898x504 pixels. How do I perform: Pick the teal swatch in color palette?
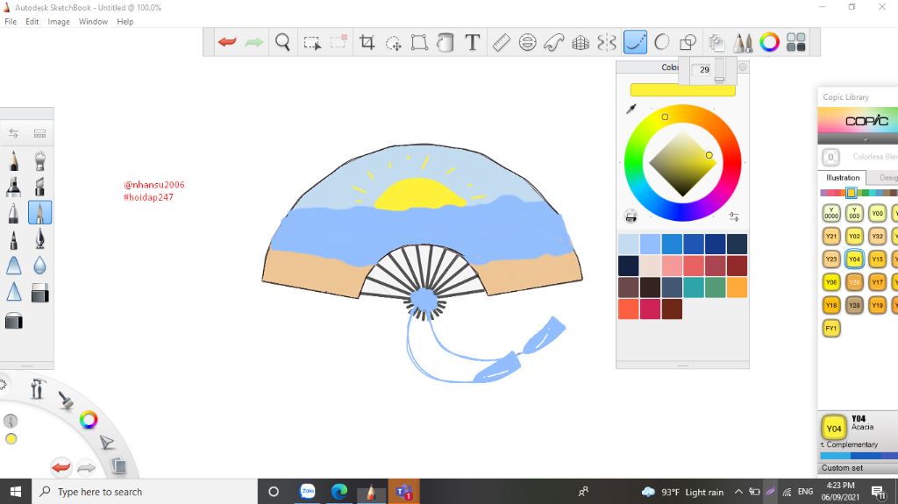[x=694, y=287]
